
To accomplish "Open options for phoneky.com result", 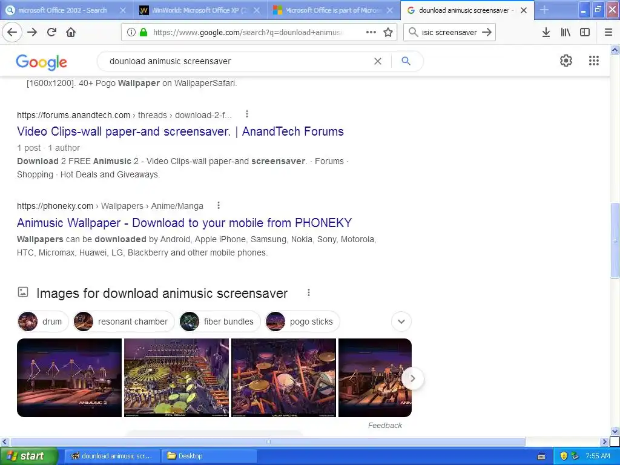I will point(218,205).
